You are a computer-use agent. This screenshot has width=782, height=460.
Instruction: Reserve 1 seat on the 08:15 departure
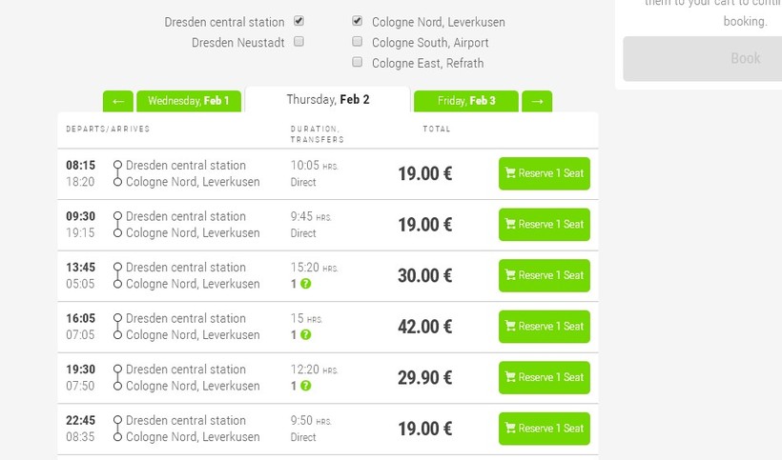point(544,173)
